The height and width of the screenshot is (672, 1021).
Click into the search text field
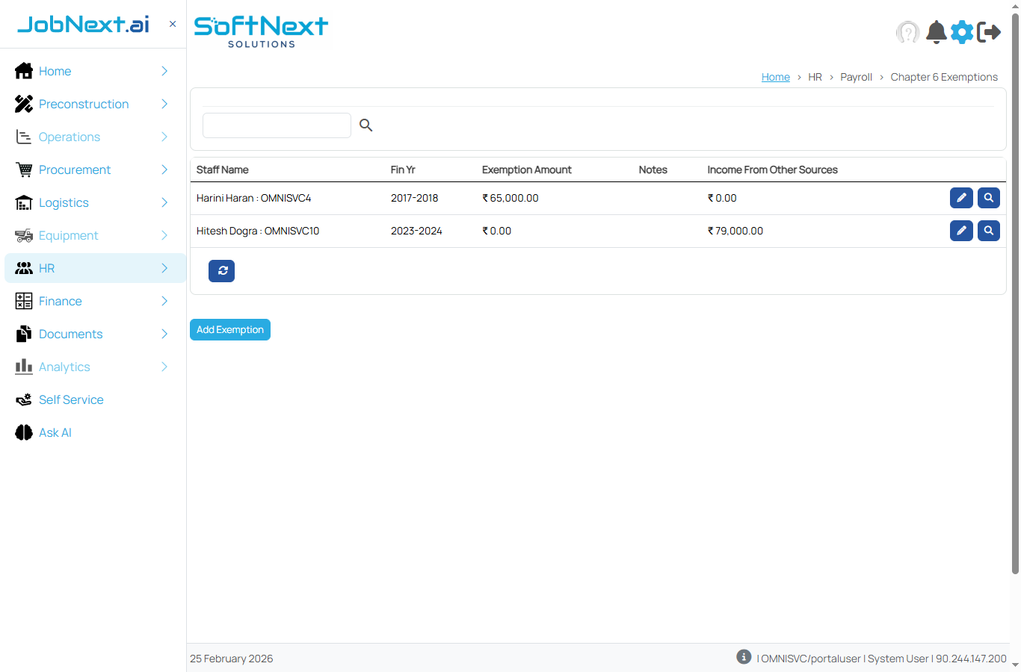coord(277,125)
